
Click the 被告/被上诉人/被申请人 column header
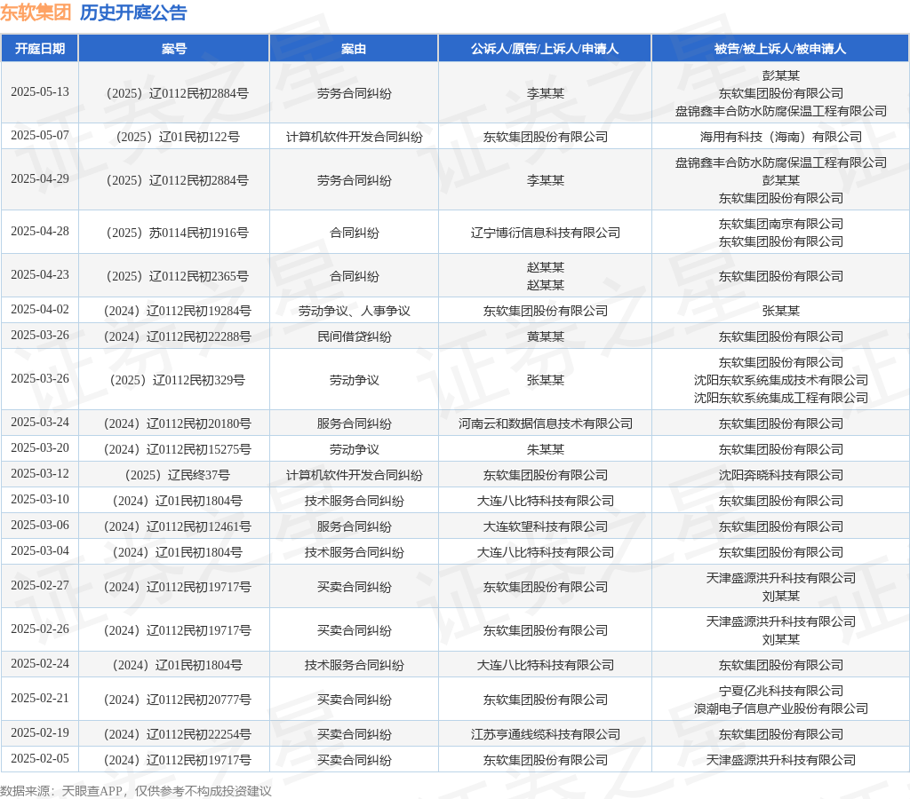click(780, 49)
